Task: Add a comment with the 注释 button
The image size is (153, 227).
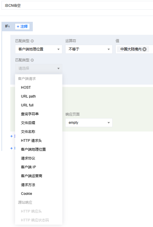Action: [x=22, y=27]
